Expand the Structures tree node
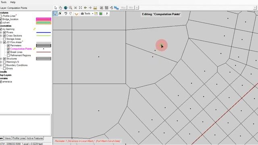258x145 pixels. 1,59
